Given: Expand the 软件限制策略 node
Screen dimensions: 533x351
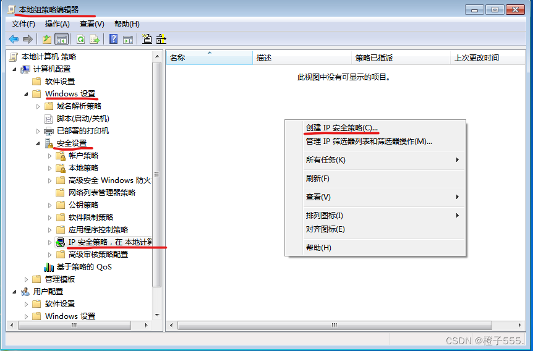Looking at the screenshot, I should [x=50, y=218].
